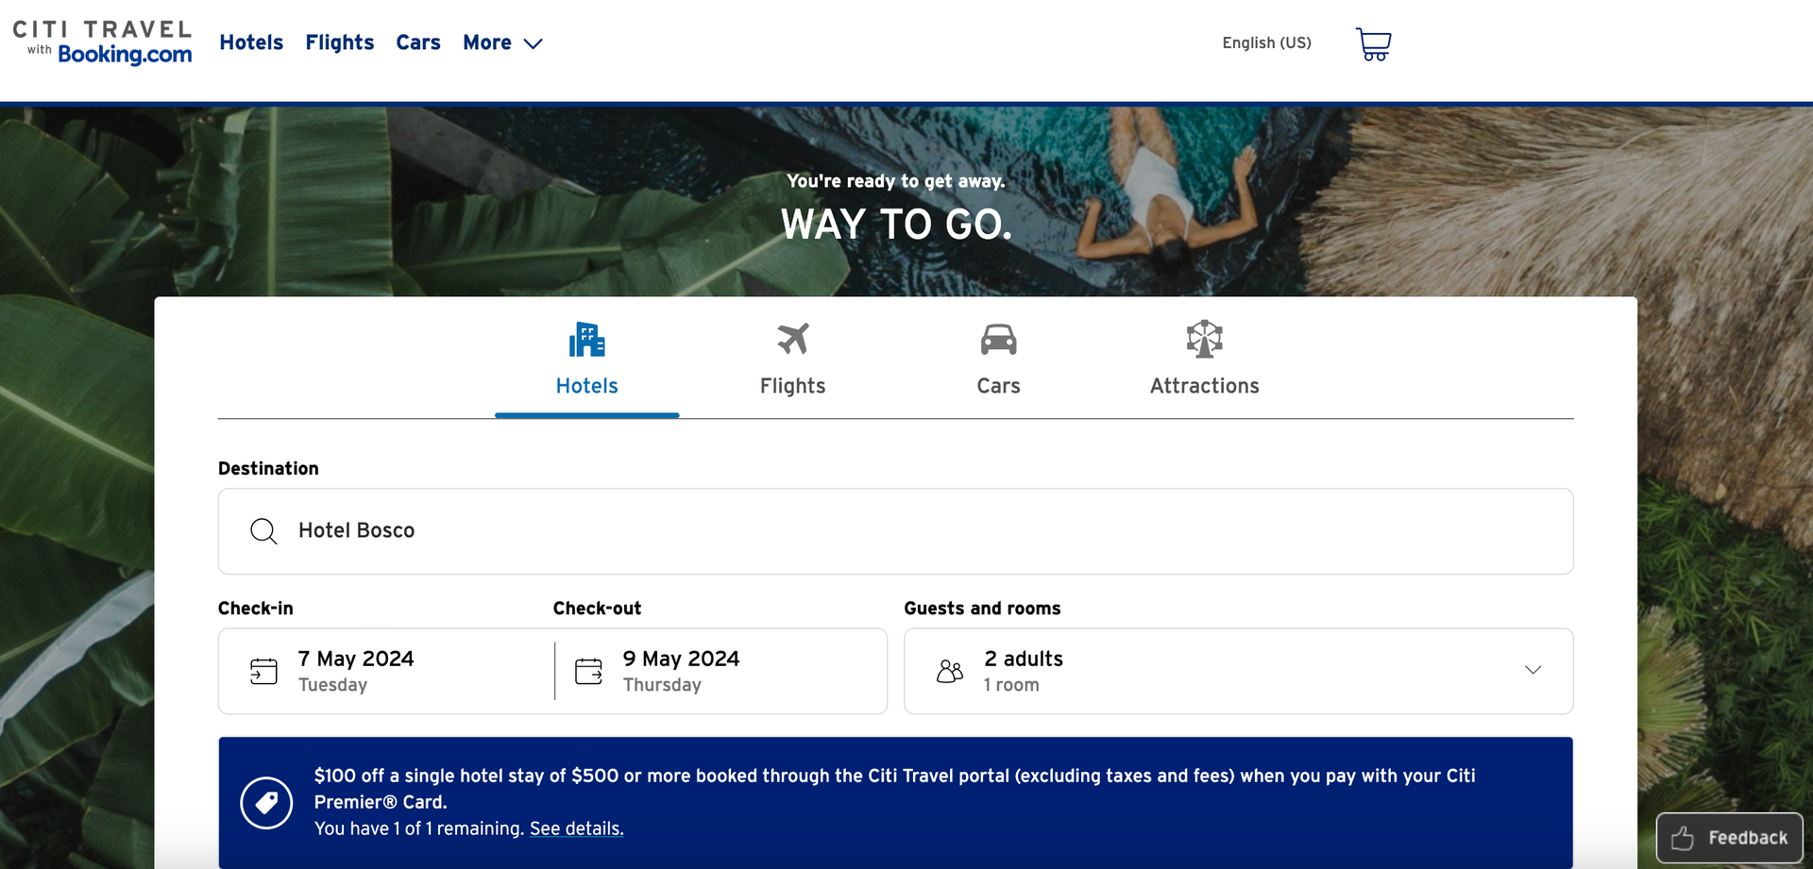The width and height of the screenshot is (1813, 869).
Task: Select the Flights airplane icon
Action: click(792, 339)
